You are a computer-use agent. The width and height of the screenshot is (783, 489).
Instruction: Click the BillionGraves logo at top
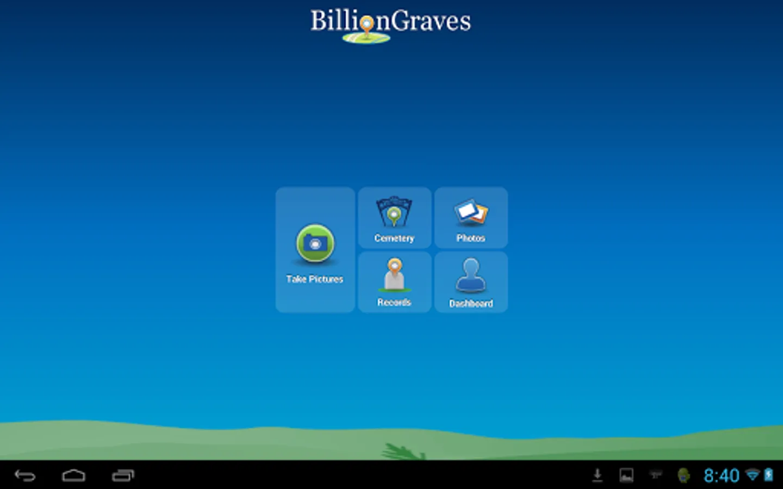390,25
